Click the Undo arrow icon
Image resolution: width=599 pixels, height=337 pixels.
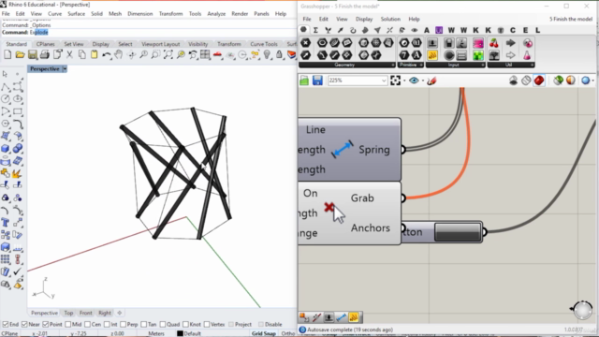[107, 55]
